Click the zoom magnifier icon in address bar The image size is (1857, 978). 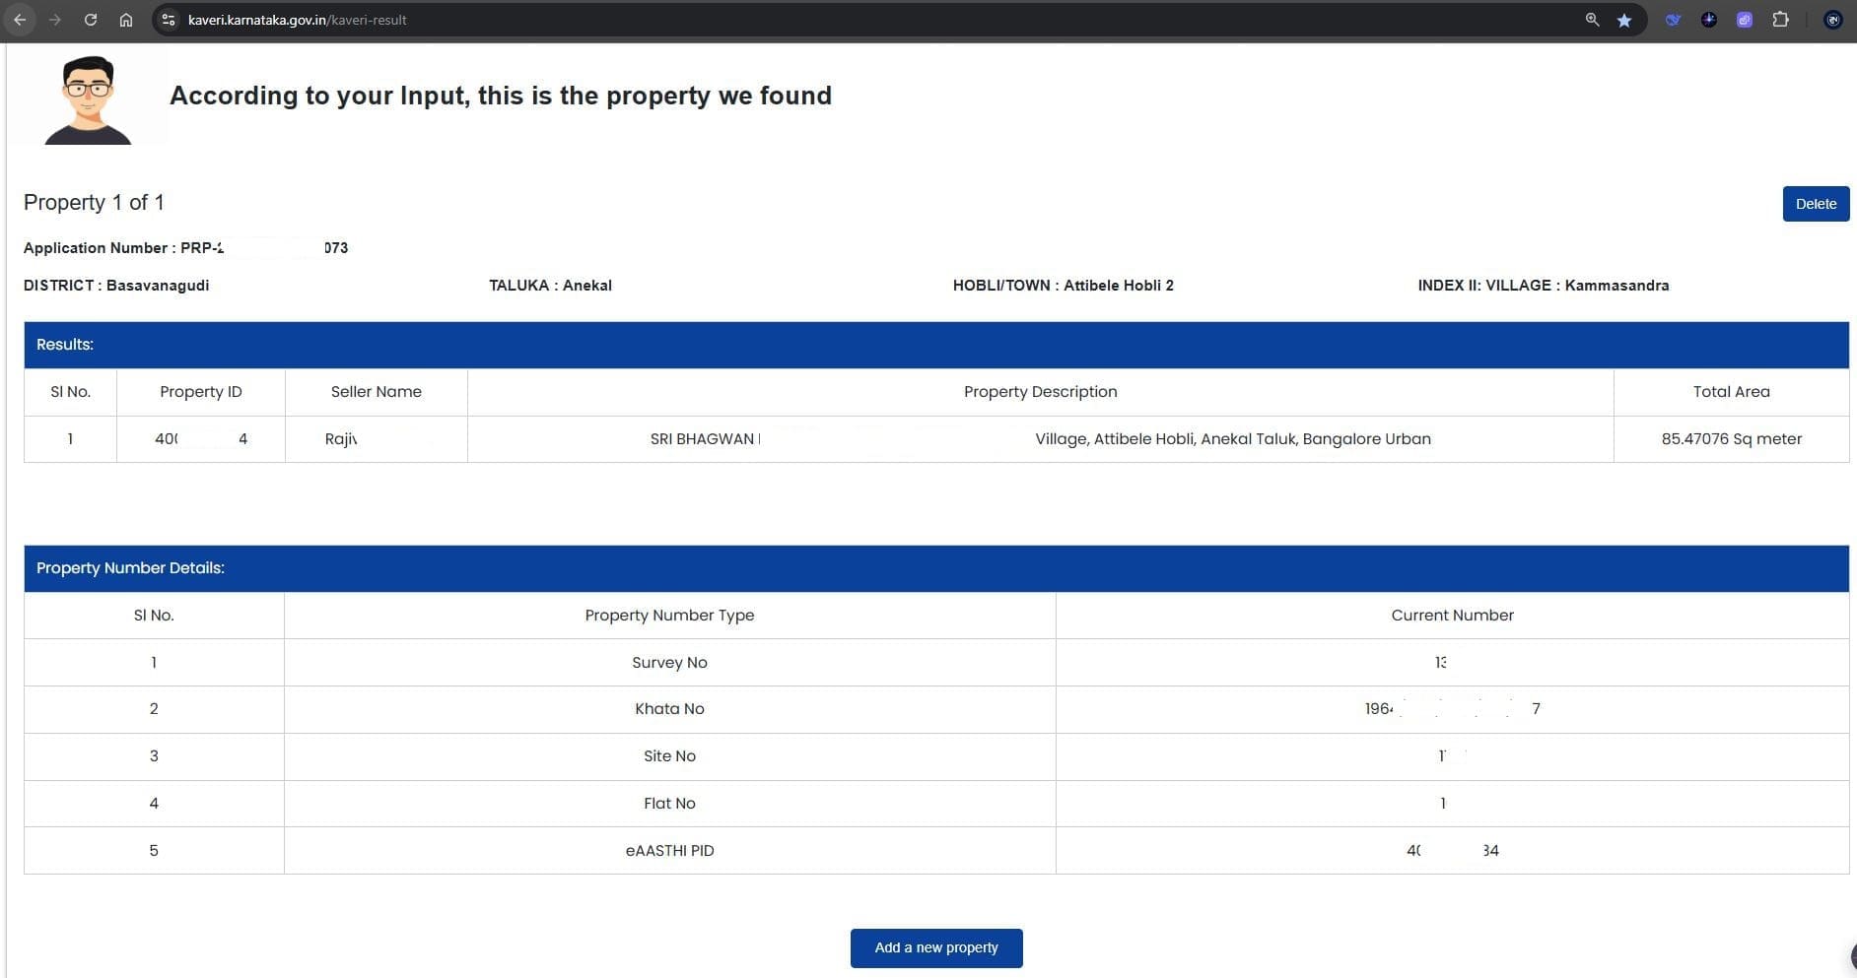pyautogui.click(x=1592, y=20)
